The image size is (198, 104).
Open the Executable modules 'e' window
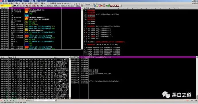point(47,6)
